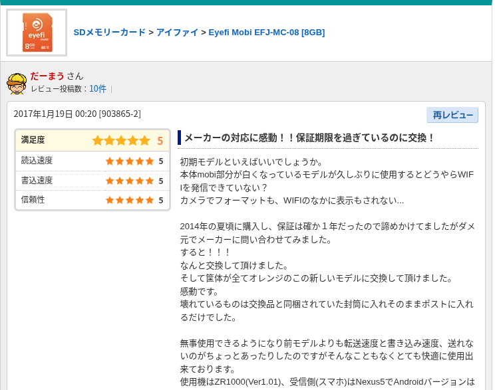495x390 pixels.
Task: View the reviewer's 10件 reviews
Action: coord(98,89)
